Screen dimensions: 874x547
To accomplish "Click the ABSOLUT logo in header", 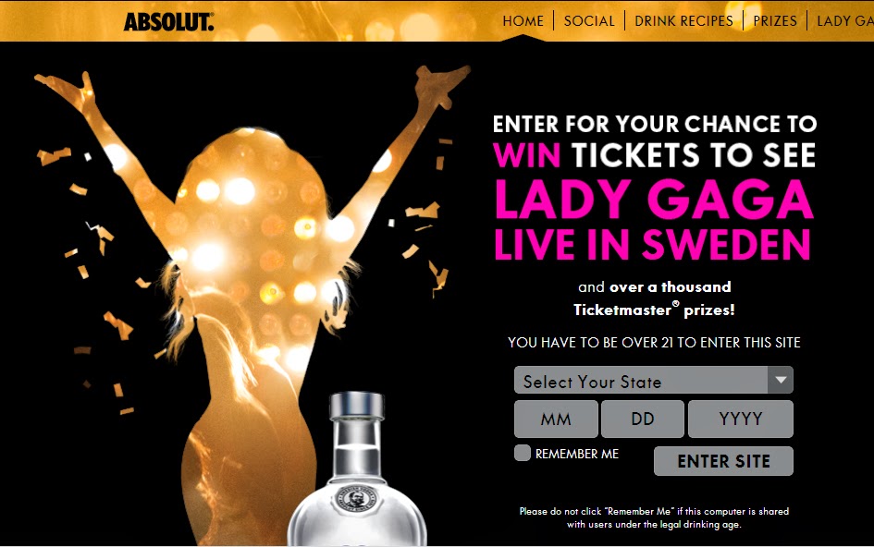I will (x=168, y=22).
